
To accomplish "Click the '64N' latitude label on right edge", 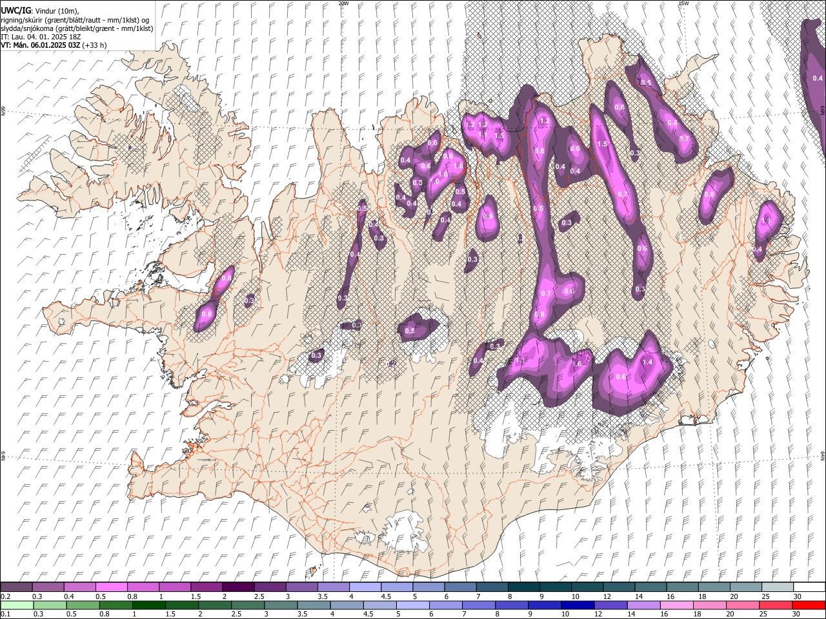I will point(823,455).
